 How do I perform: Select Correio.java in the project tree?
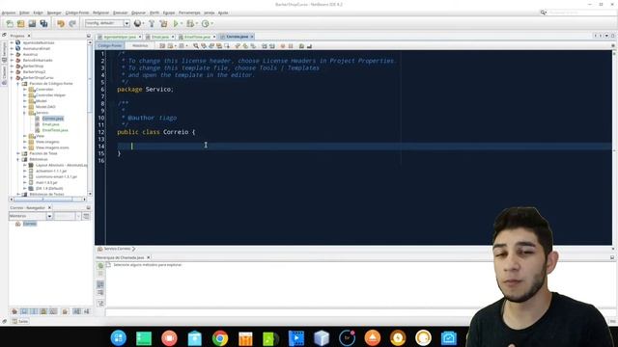52,119
